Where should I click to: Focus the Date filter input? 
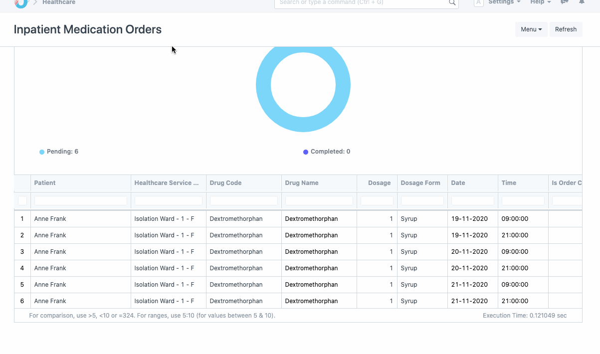point(472,200)
